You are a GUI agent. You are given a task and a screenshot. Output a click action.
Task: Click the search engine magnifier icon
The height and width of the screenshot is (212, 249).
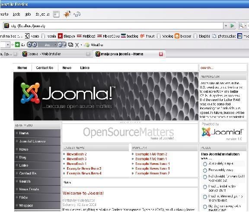tap(241, 25)
